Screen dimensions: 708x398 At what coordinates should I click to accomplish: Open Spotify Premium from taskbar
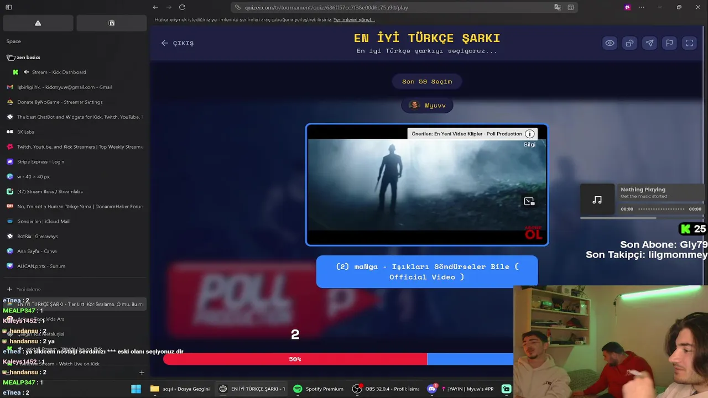(319, 389)
